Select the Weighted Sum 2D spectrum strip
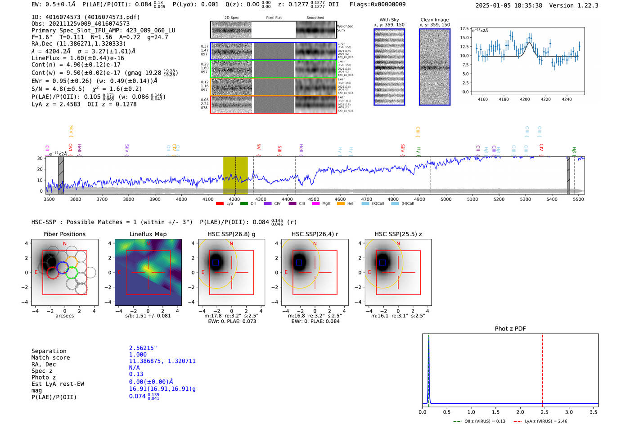The image size is (630, 428). coord(273,30)
